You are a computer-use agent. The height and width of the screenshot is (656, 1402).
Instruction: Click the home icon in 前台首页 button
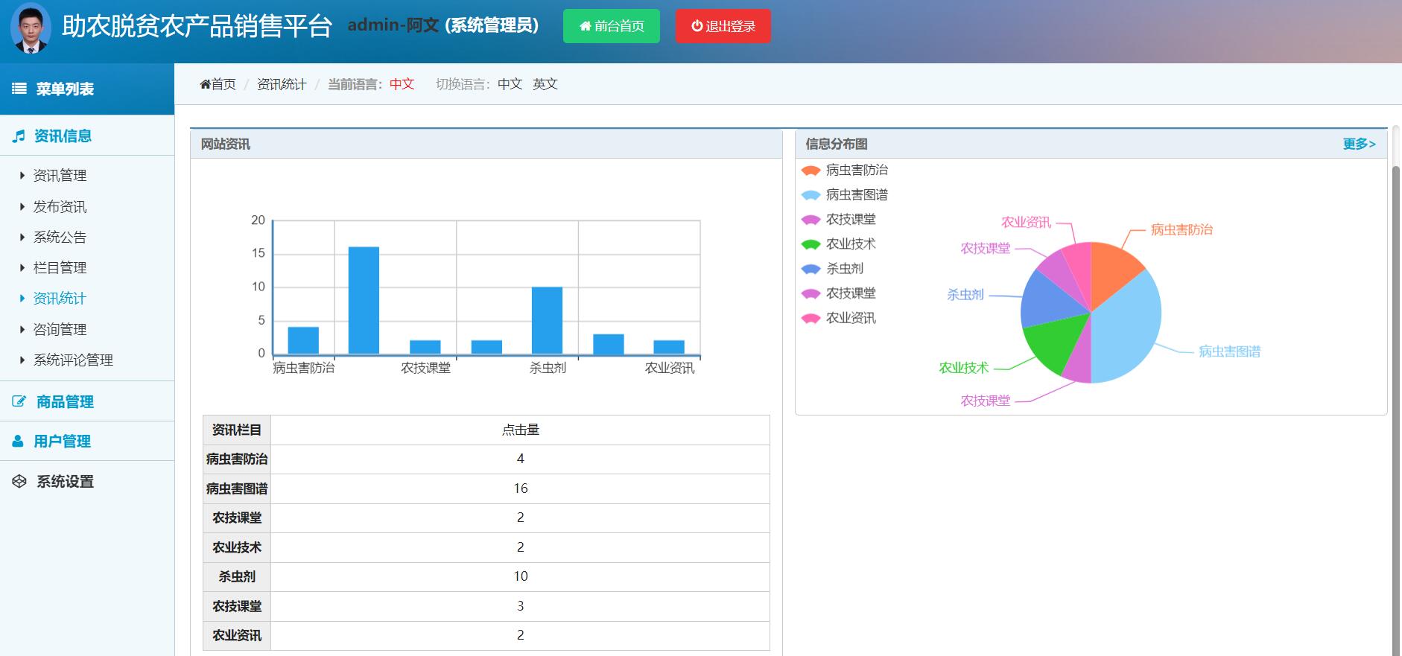tap(585, 26)
